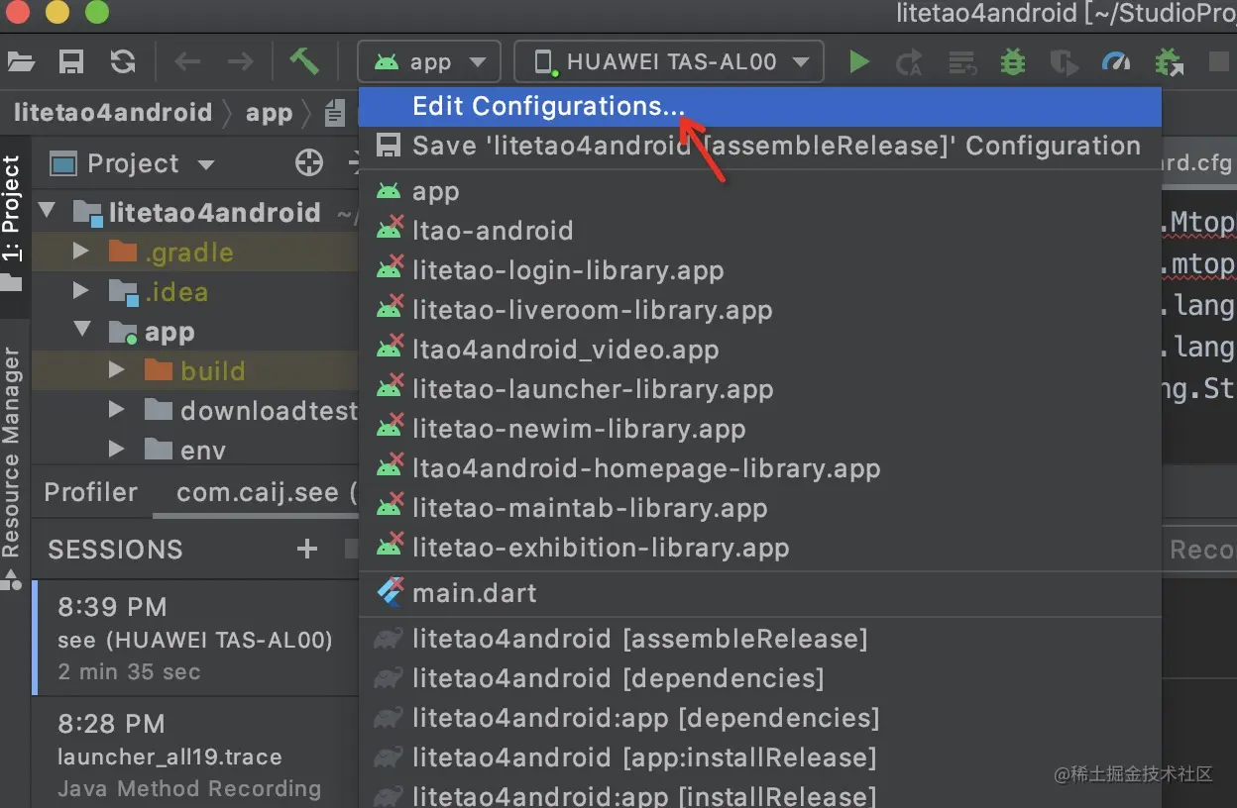Click the Apply Code Changes icon
The image size is (1237, 808).
coord(960,62)
